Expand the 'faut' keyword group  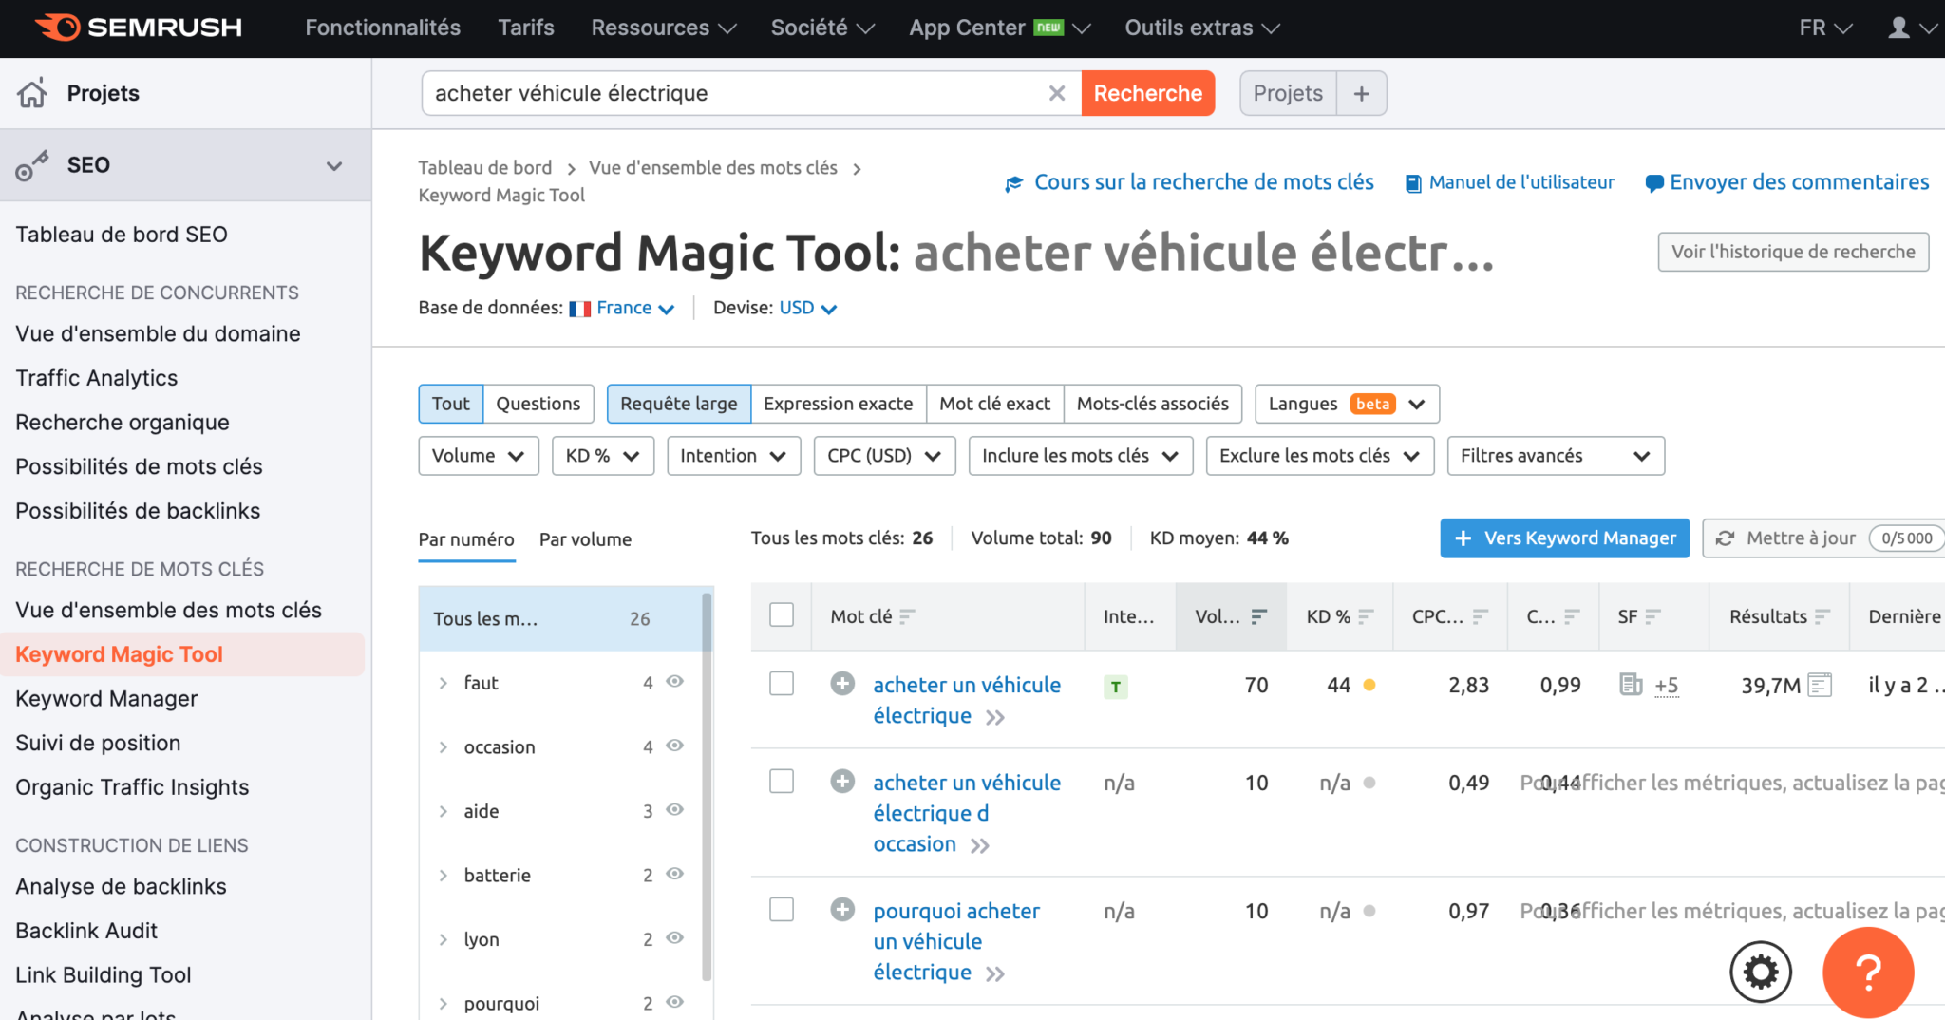click(444, 683)
